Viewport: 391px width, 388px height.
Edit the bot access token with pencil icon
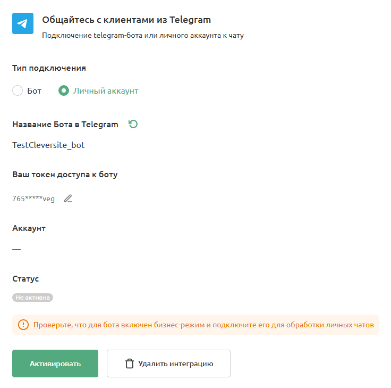68,199
